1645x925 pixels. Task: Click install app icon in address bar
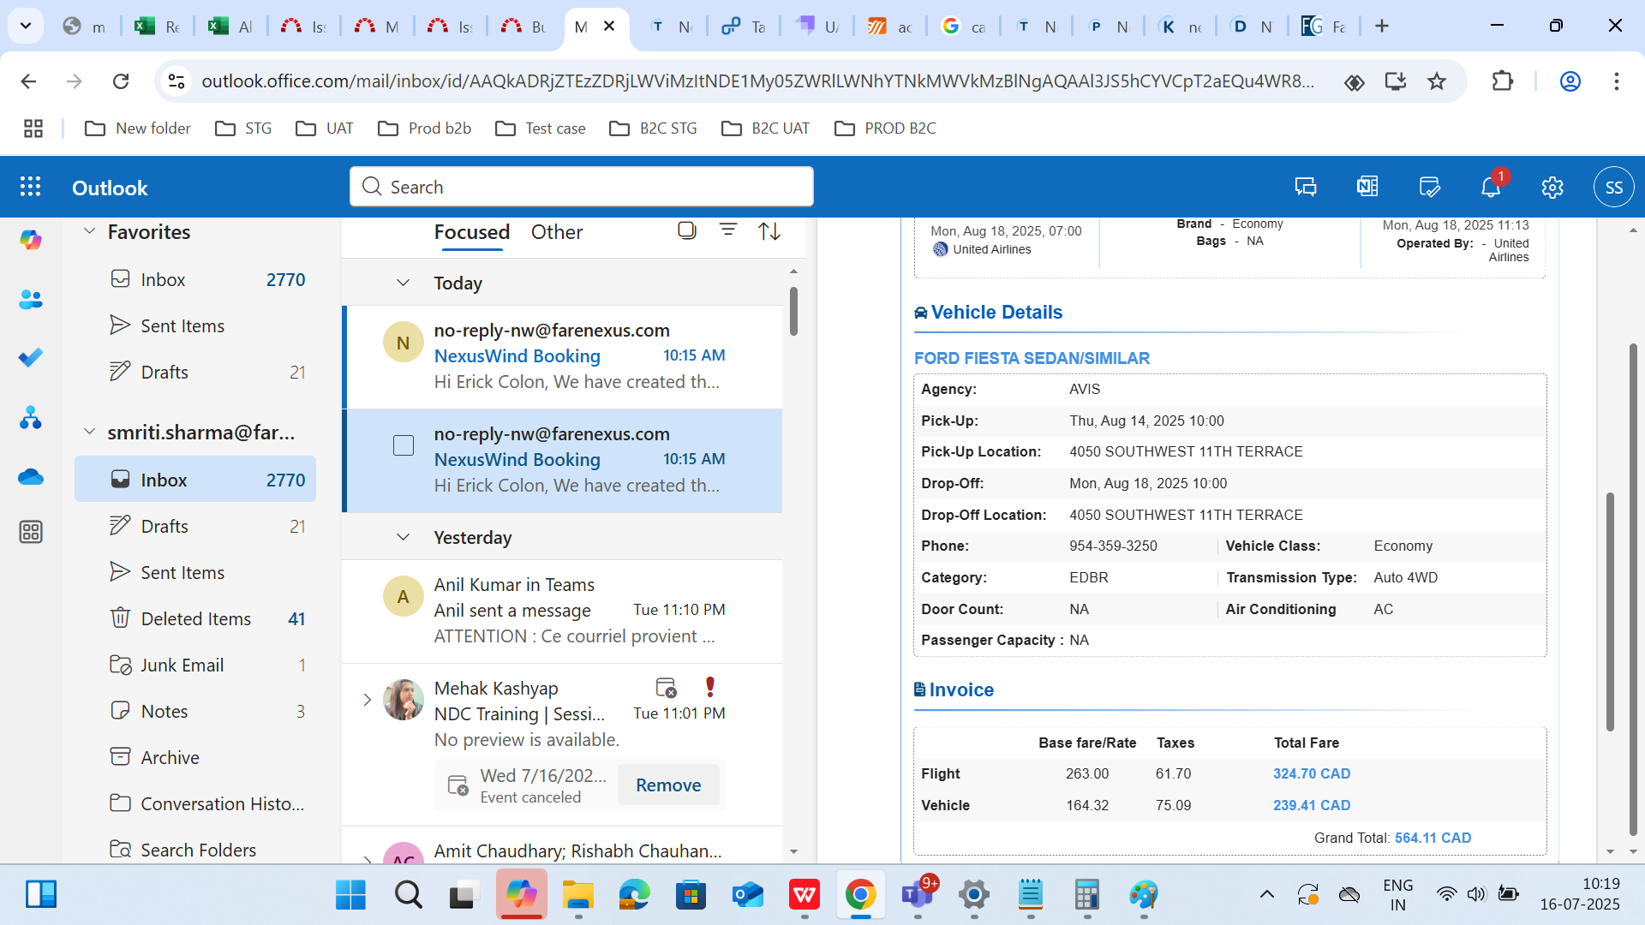pos(1396,81)
